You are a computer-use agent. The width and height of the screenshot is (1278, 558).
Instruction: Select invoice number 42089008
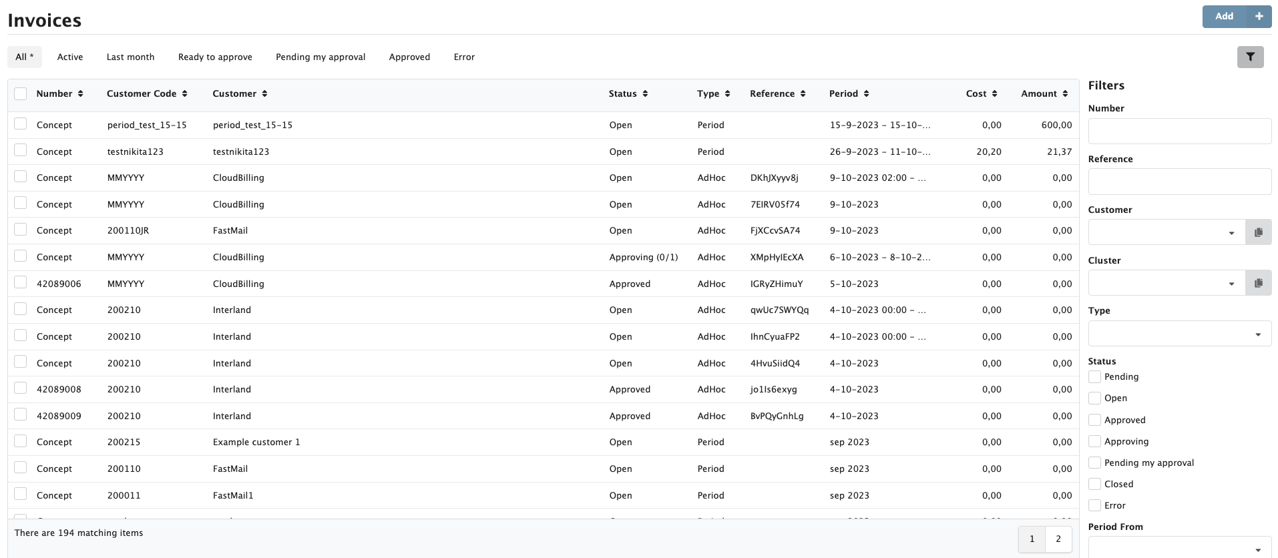point(59,390)
